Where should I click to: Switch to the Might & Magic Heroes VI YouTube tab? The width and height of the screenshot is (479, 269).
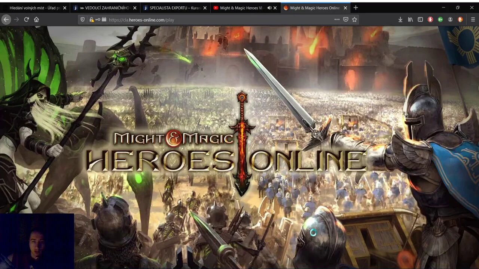click(x=245, y=8)
